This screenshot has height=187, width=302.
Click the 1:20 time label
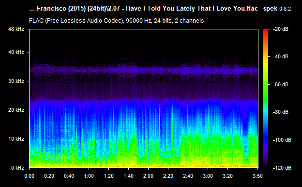pyautogui.click(x=108, y=176)
